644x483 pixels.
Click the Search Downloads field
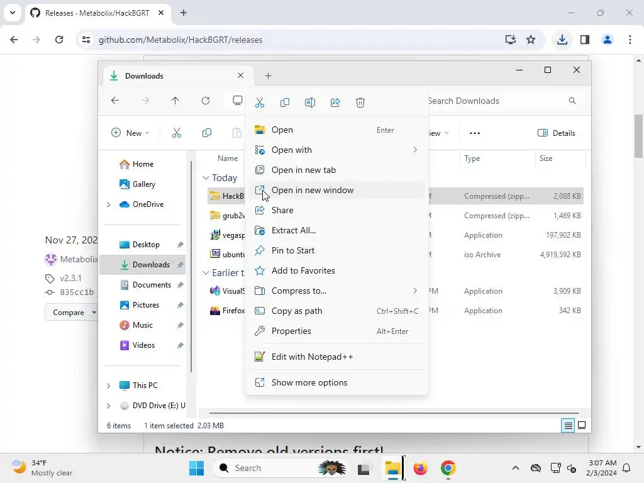point(501,101)
